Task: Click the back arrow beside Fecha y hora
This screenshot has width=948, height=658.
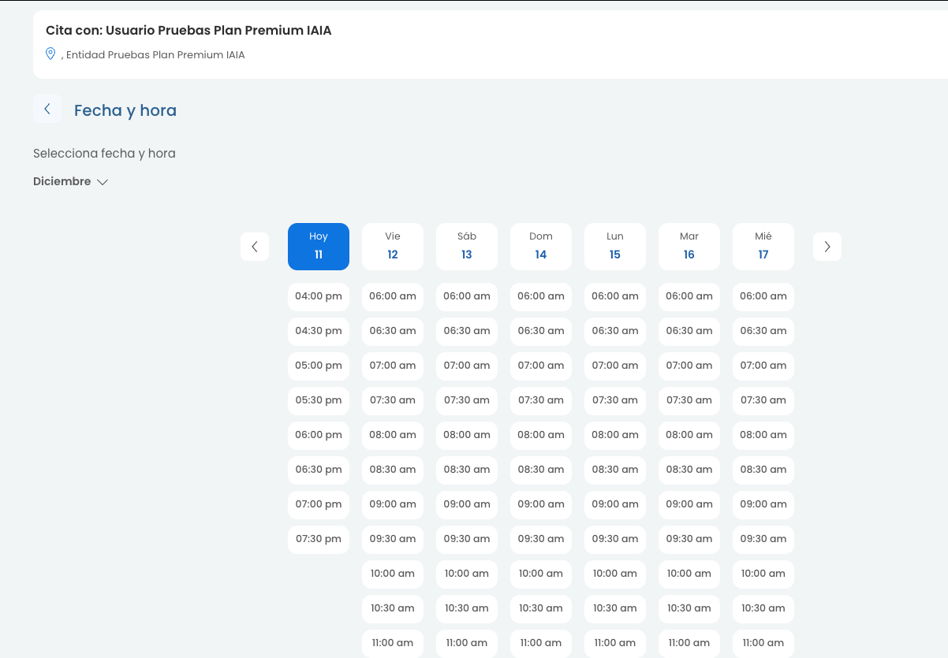Action: click(x=47, y=110)
